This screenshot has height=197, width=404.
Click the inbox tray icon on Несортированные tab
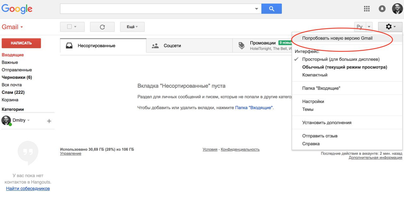tap(69, 46)
